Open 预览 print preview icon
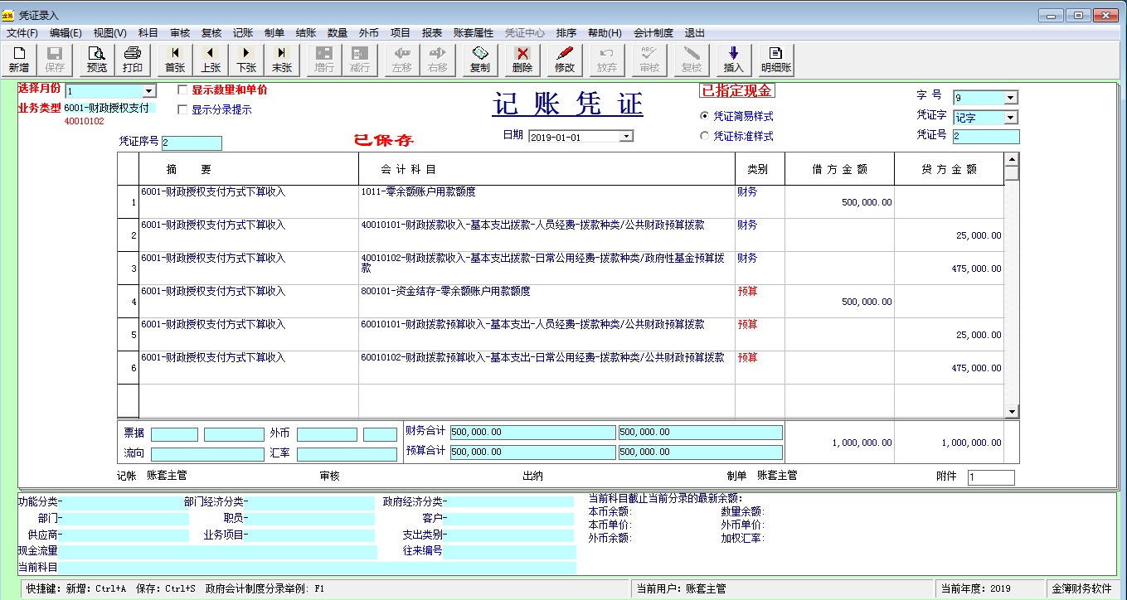 pyautogui.click(x=97, y=60)
